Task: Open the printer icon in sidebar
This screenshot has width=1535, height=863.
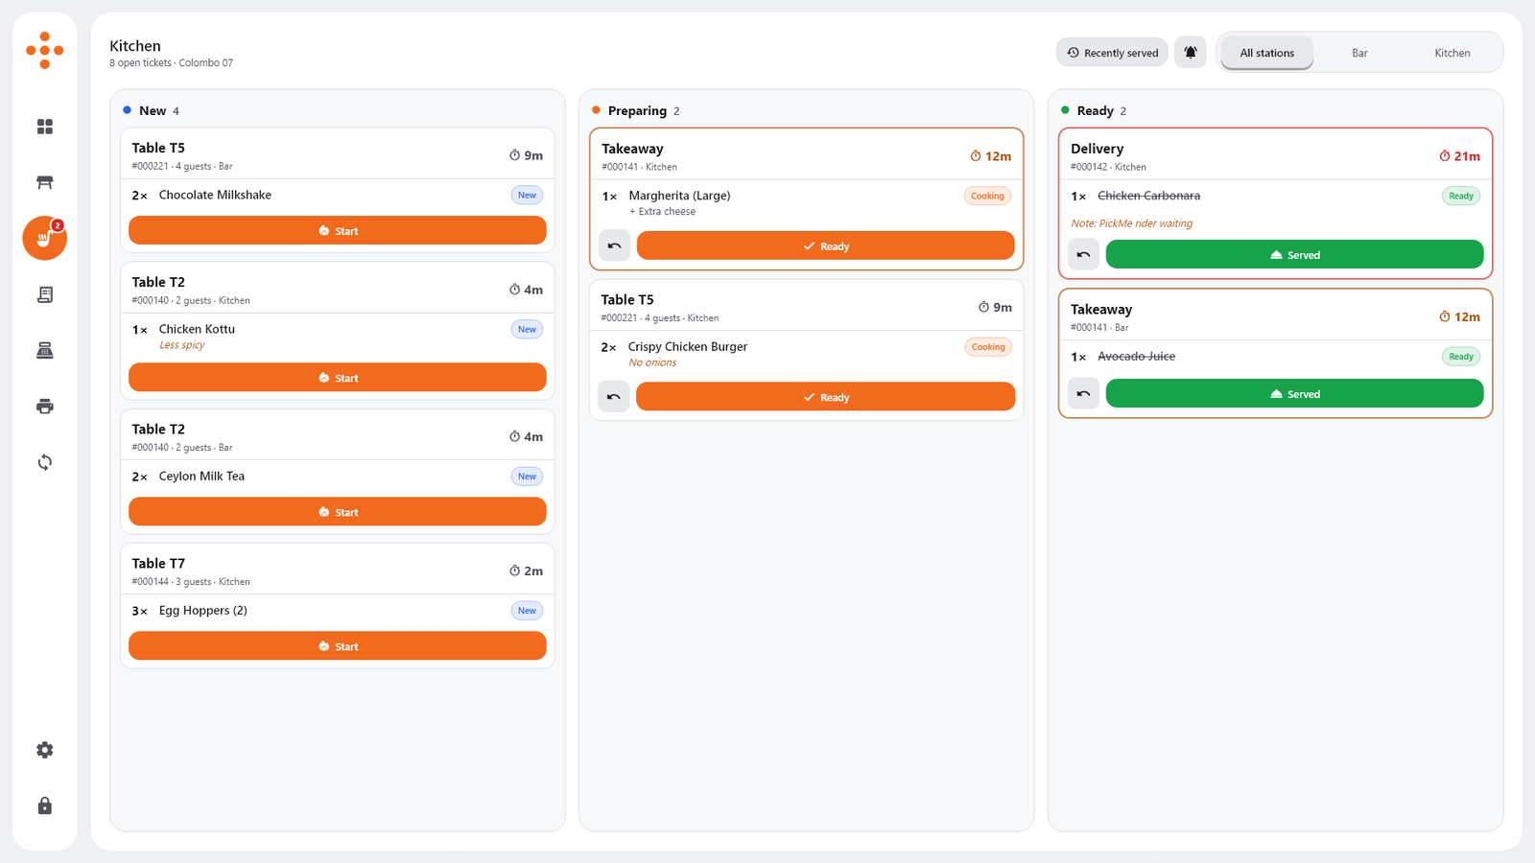Action: (44, 407)
